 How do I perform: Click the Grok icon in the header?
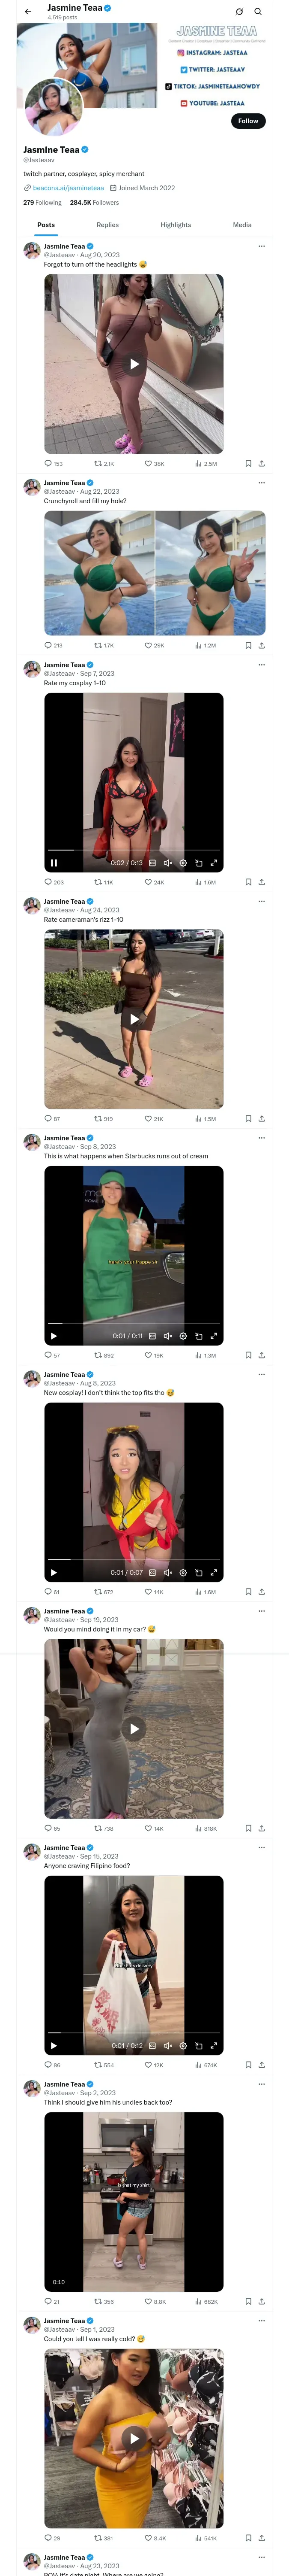[x=239, y=12]
